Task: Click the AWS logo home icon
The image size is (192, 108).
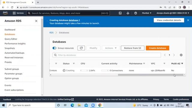Action: (5, 13)
